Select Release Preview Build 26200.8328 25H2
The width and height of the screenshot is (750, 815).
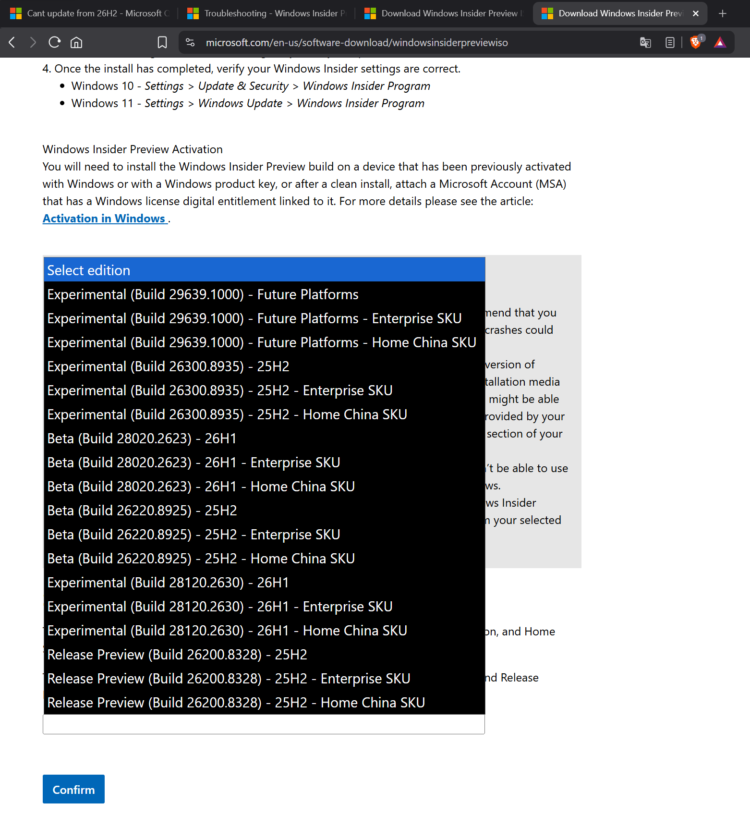[265, 654]
